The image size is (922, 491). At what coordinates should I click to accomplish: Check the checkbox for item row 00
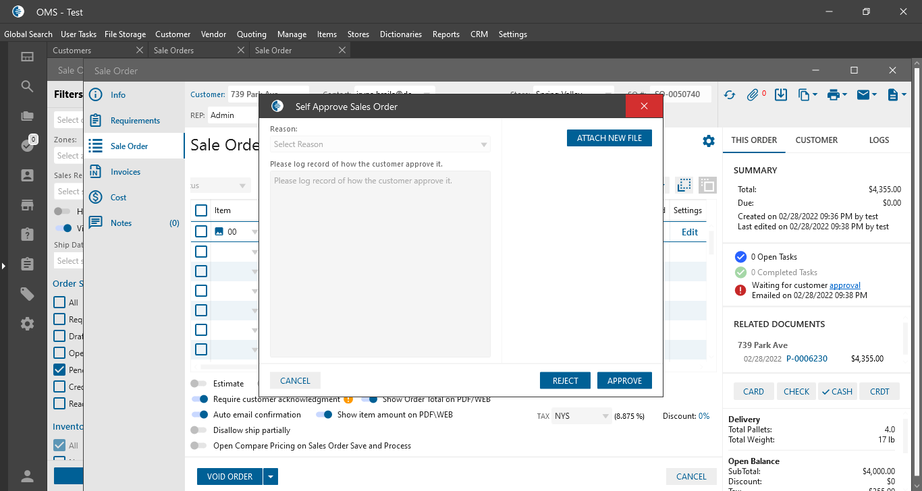[x=201, y=231]
